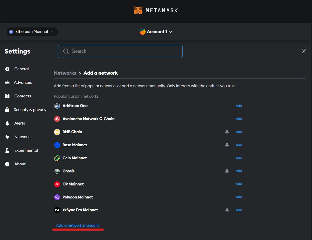312x240 pixels.
Task: Click the About info icon
Action: tap(7, 164)
